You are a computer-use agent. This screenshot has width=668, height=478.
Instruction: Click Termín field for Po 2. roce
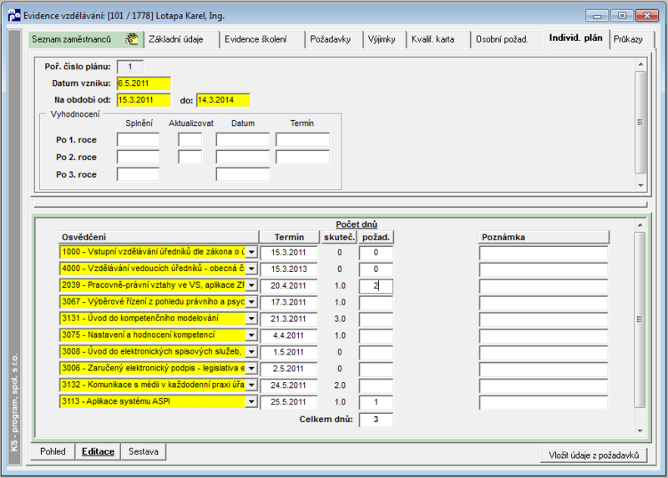[302, 157]
